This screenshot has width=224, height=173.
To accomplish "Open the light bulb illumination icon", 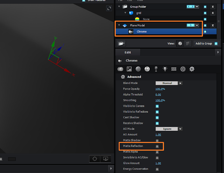I will click(165, 69).
